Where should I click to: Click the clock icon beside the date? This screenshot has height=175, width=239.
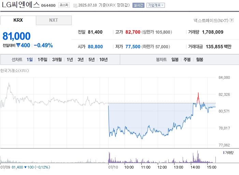[75, 6]
